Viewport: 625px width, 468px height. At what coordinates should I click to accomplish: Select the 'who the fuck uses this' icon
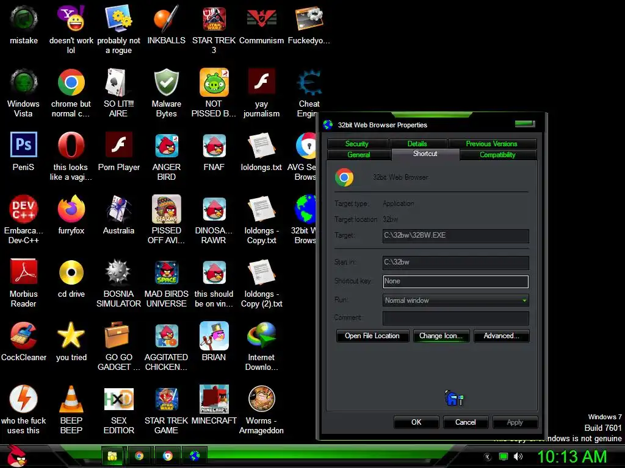(x=24, y=409)
